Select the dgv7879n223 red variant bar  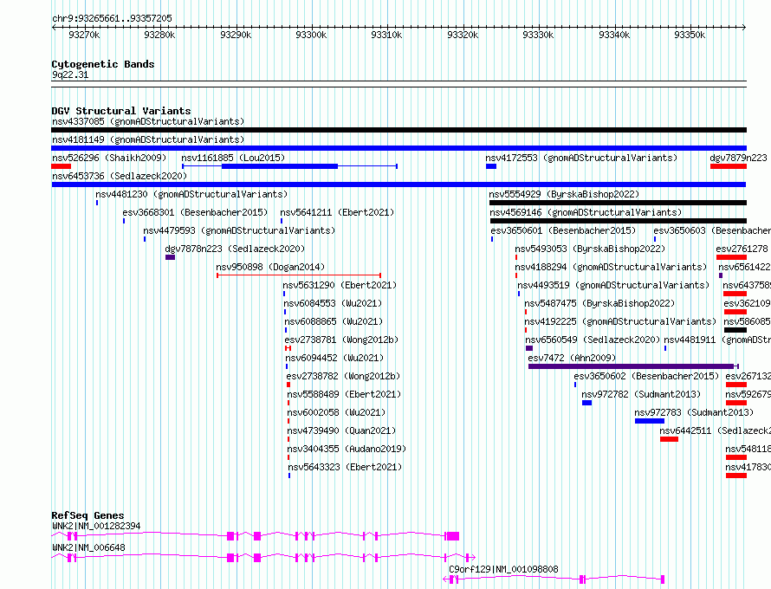(729, 166)
